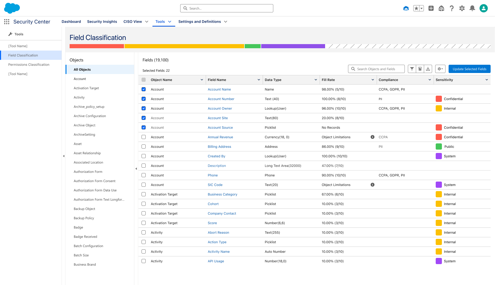Viewport: 495px width, 285px height.
Task: Click the notifications bell icon
Action: [472, 8]
